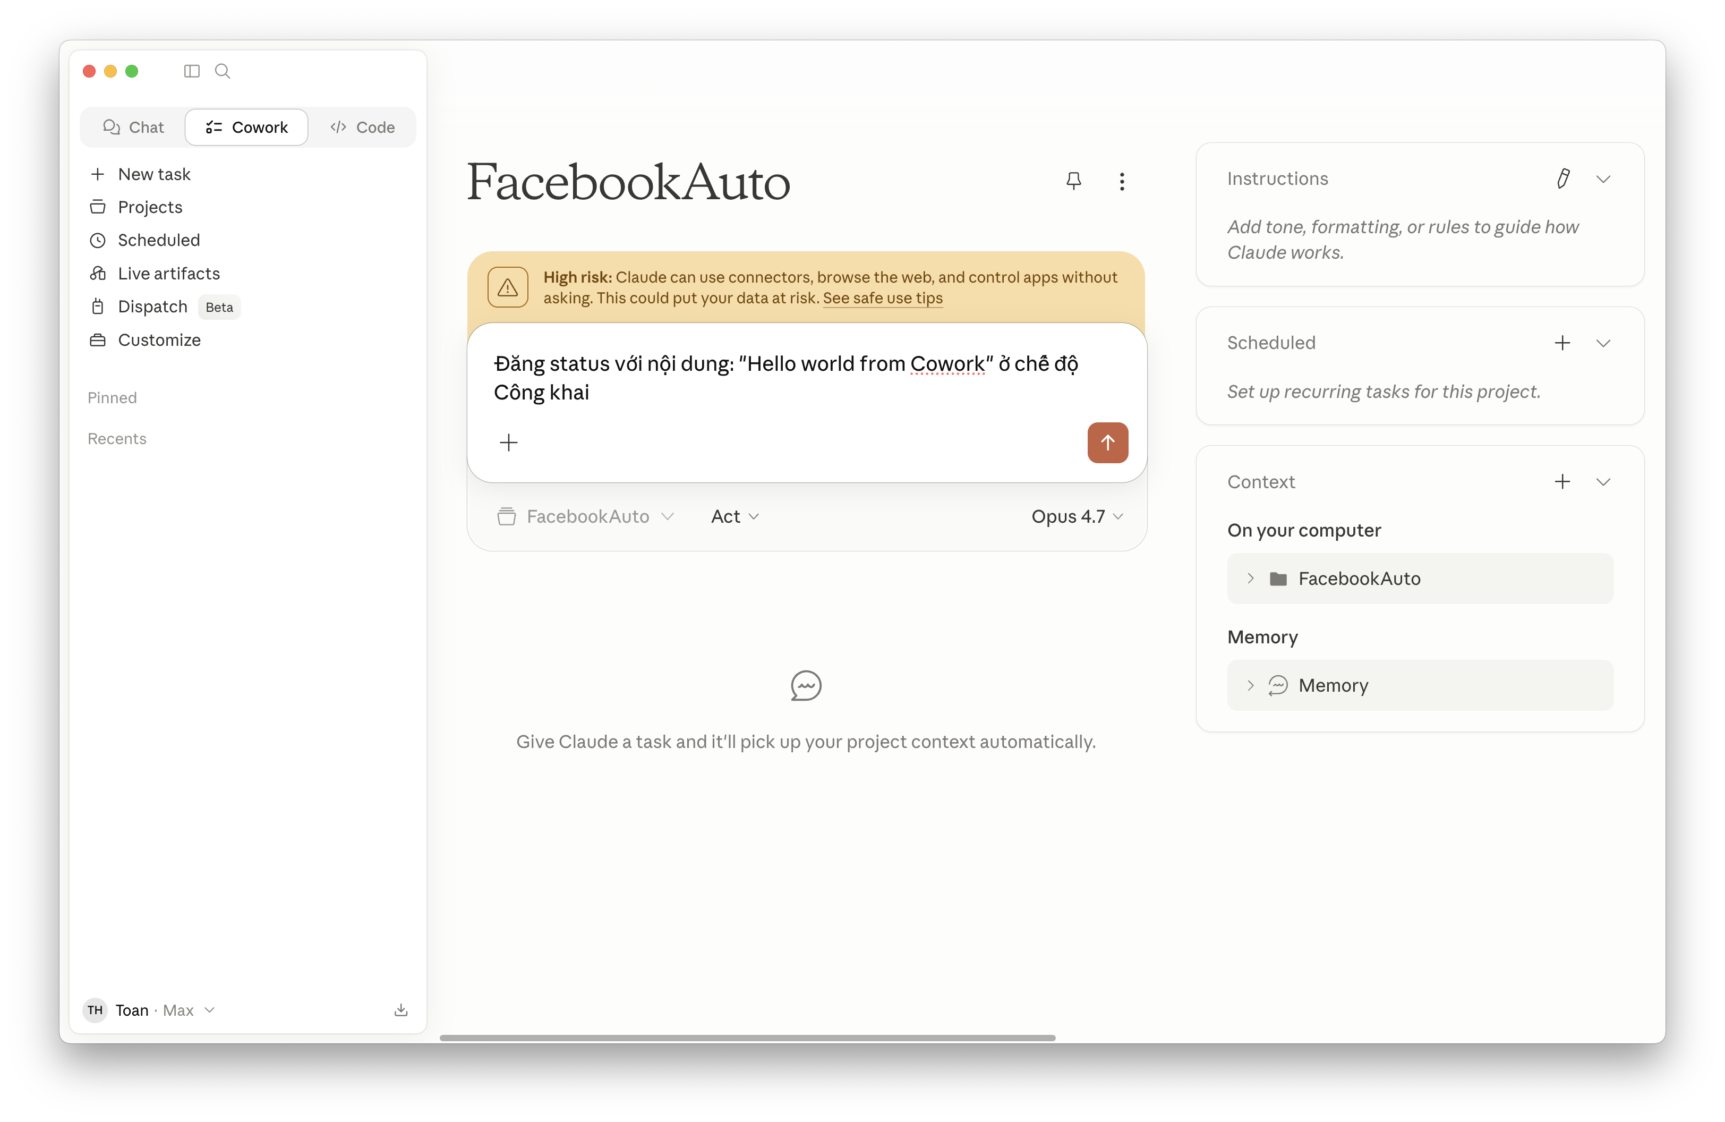The width and height of the screenshot is (1725, 1122).
Task: Toggle the sidebar panel icon
Action: point(191,71)
